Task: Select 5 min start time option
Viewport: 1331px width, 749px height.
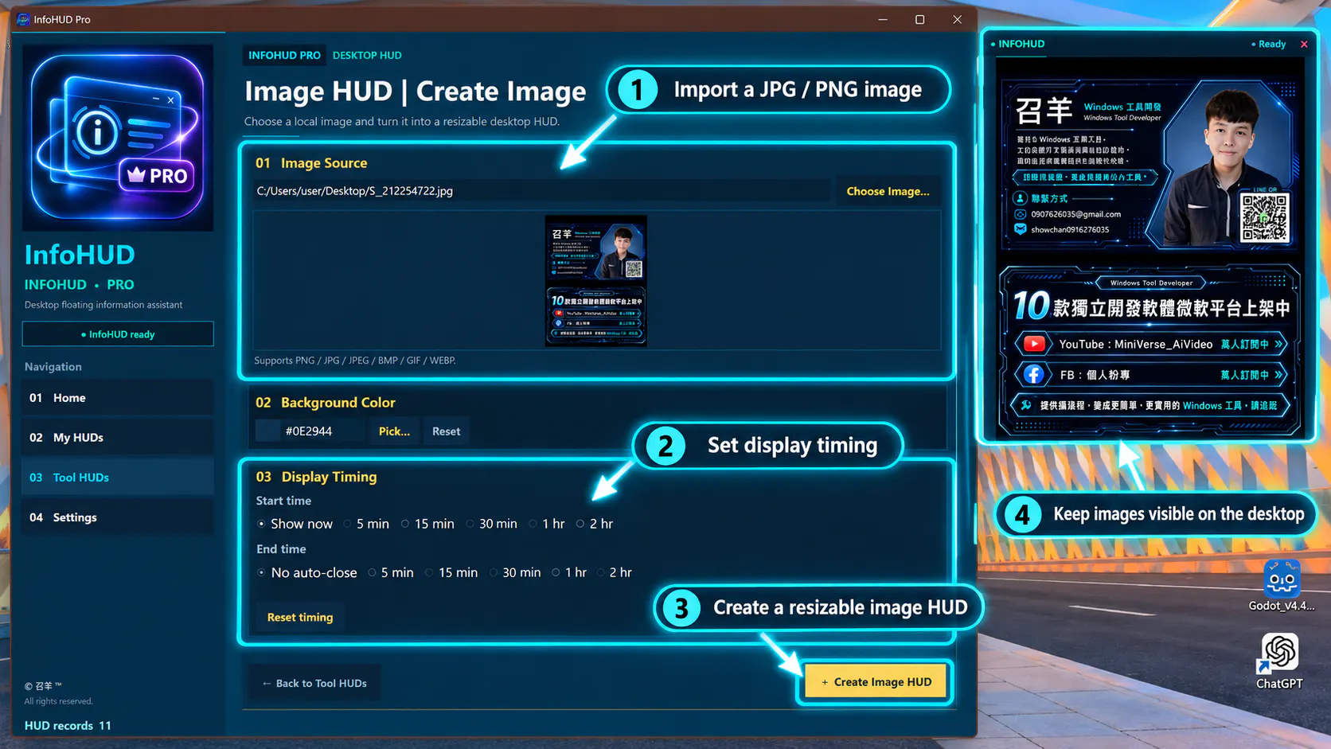Action: tap(366, 524)
